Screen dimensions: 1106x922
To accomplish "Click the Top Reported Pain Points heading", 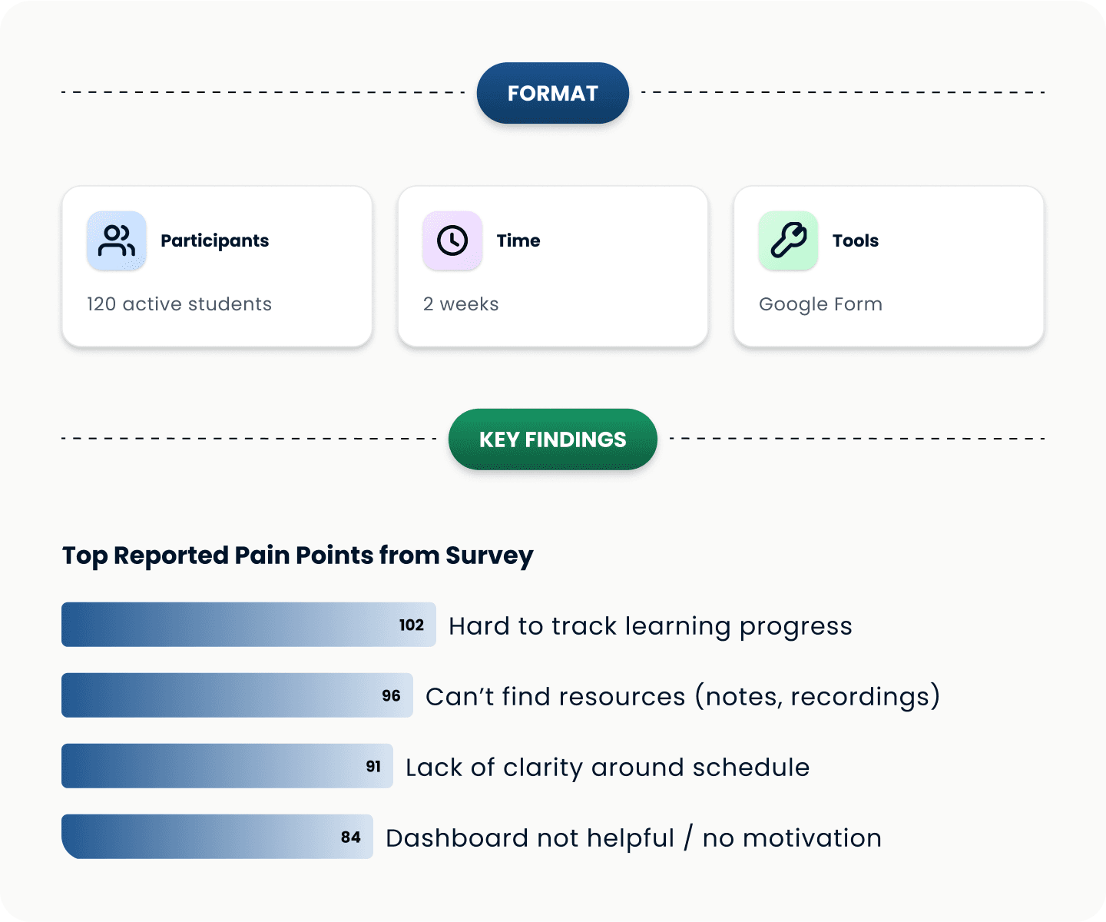I will [297, 556].
